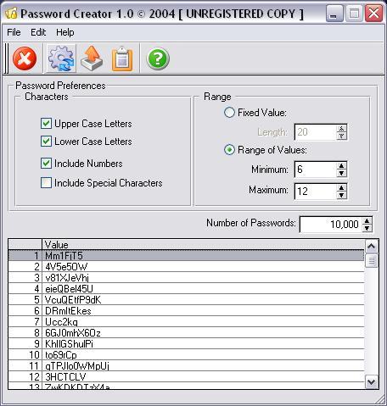The height and width of the screenshot is (406, 387).
Task: Decrease Number of Passwords with down arrow
Action: pos(367,228)
